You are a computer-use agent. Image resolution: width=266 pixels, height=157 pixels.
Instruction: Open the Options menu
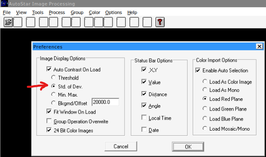(x=114, y=12)
